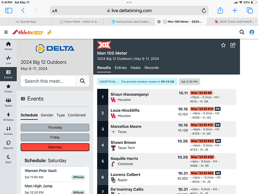This screenshot has width=258, height=194.
Task: Click the AthleticLIVE logo
Action: 28,32
